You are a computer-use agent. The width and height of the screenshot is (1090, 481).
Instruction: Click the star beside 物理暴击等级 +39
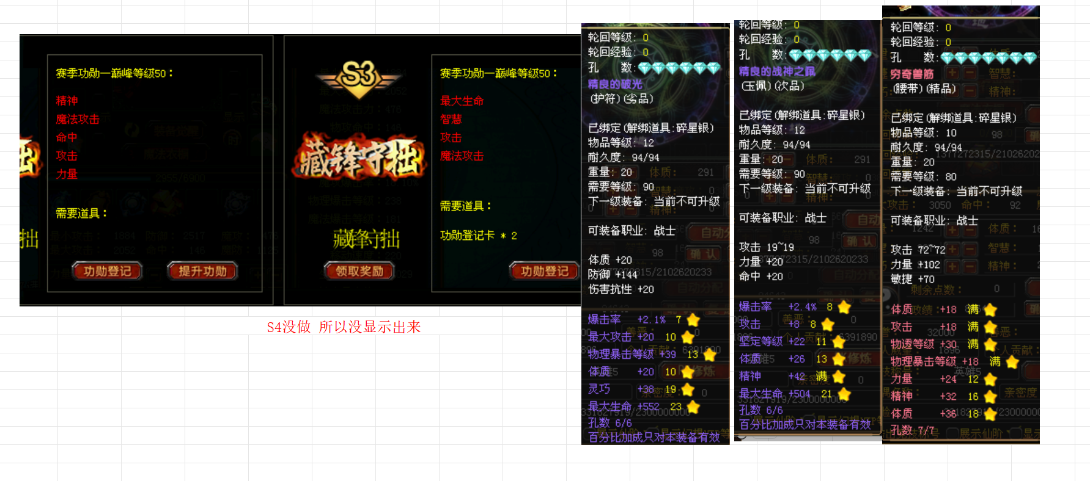point(709,355)
